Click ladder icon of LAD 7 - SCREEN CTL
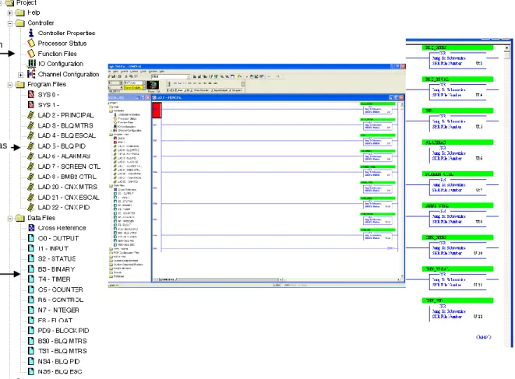Image resolution: width=515 pixels, height=379 pixels. pos(31,167)
